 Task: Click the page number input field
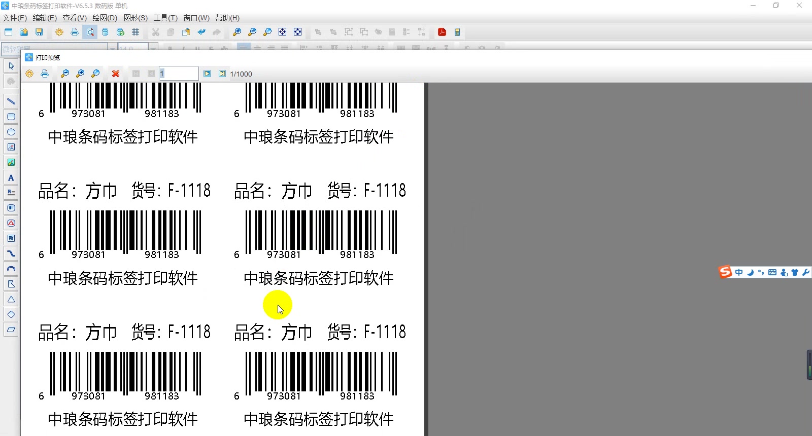pos(179,74)
